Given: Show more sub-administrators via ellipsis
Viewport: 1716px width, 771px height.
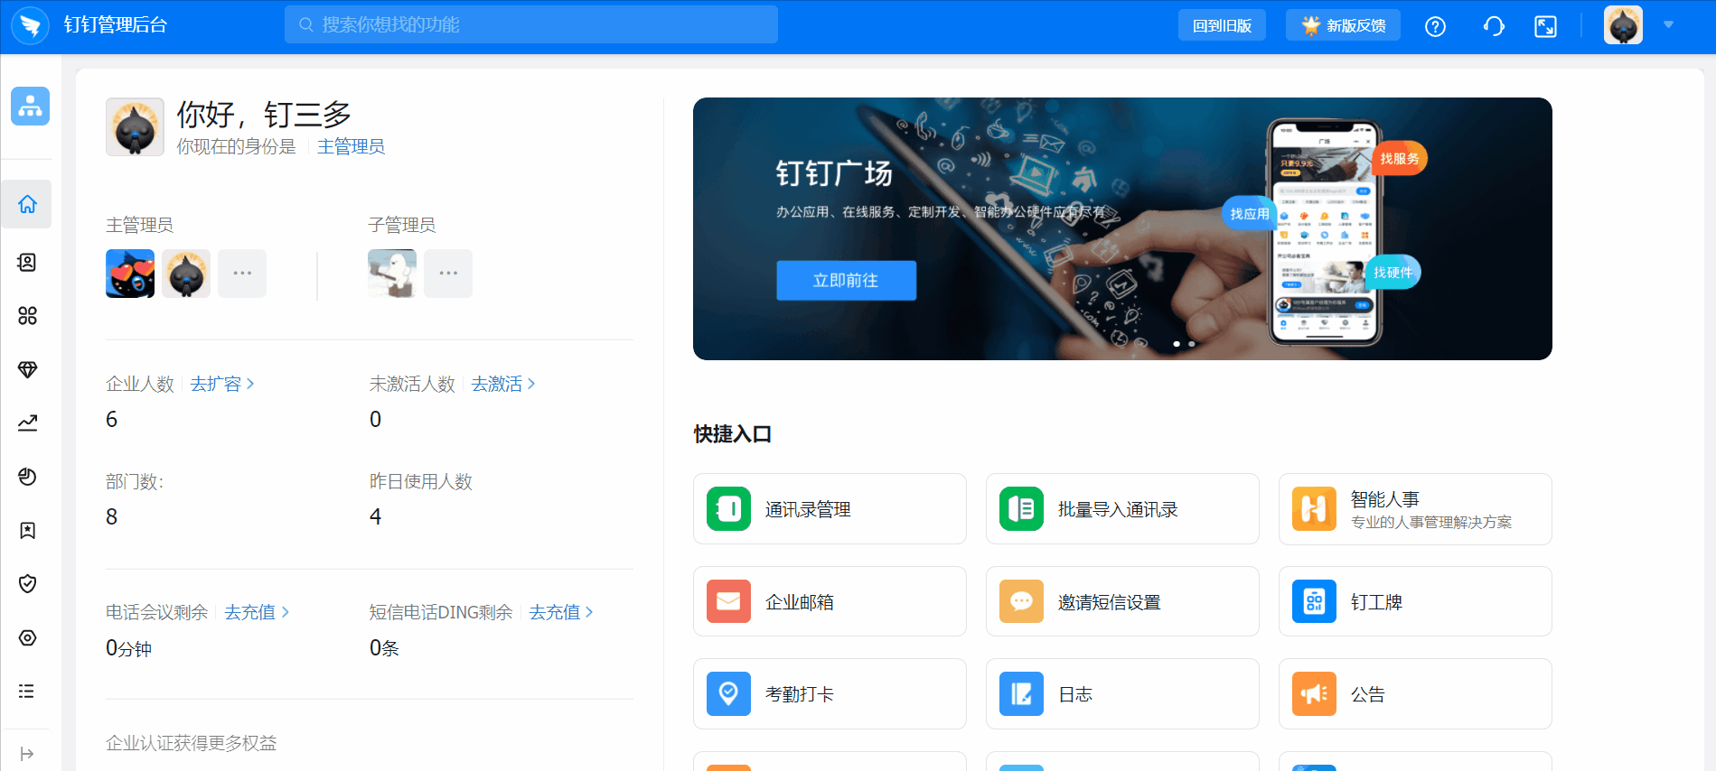Looking at the screenshot, I should tap(448, 274).
